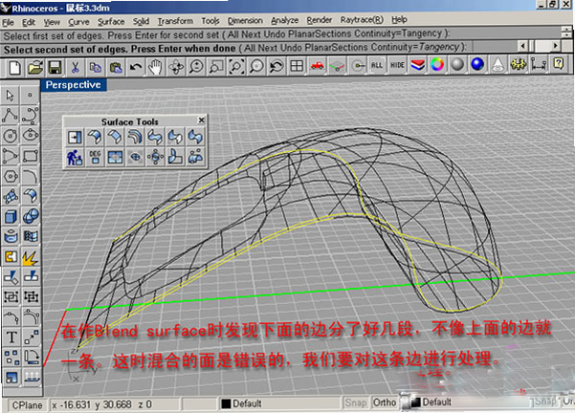Click the DEG change degree icon
575x413 pixels.
[x=95, y=158]
